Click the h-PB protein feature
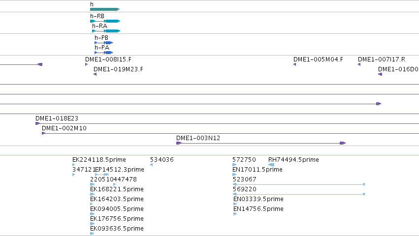 pyautogui.click(x=104, y=43)
